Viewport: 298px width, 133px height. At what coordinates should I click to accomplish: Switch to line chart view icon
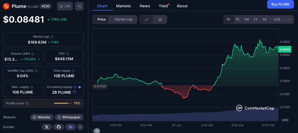click(x=147, y=19)
